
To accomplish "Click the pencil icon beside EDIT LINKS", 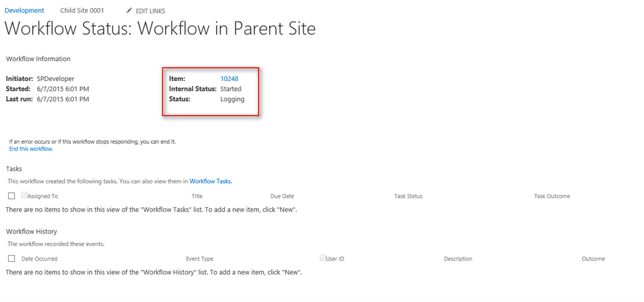I will pos(129,11).
